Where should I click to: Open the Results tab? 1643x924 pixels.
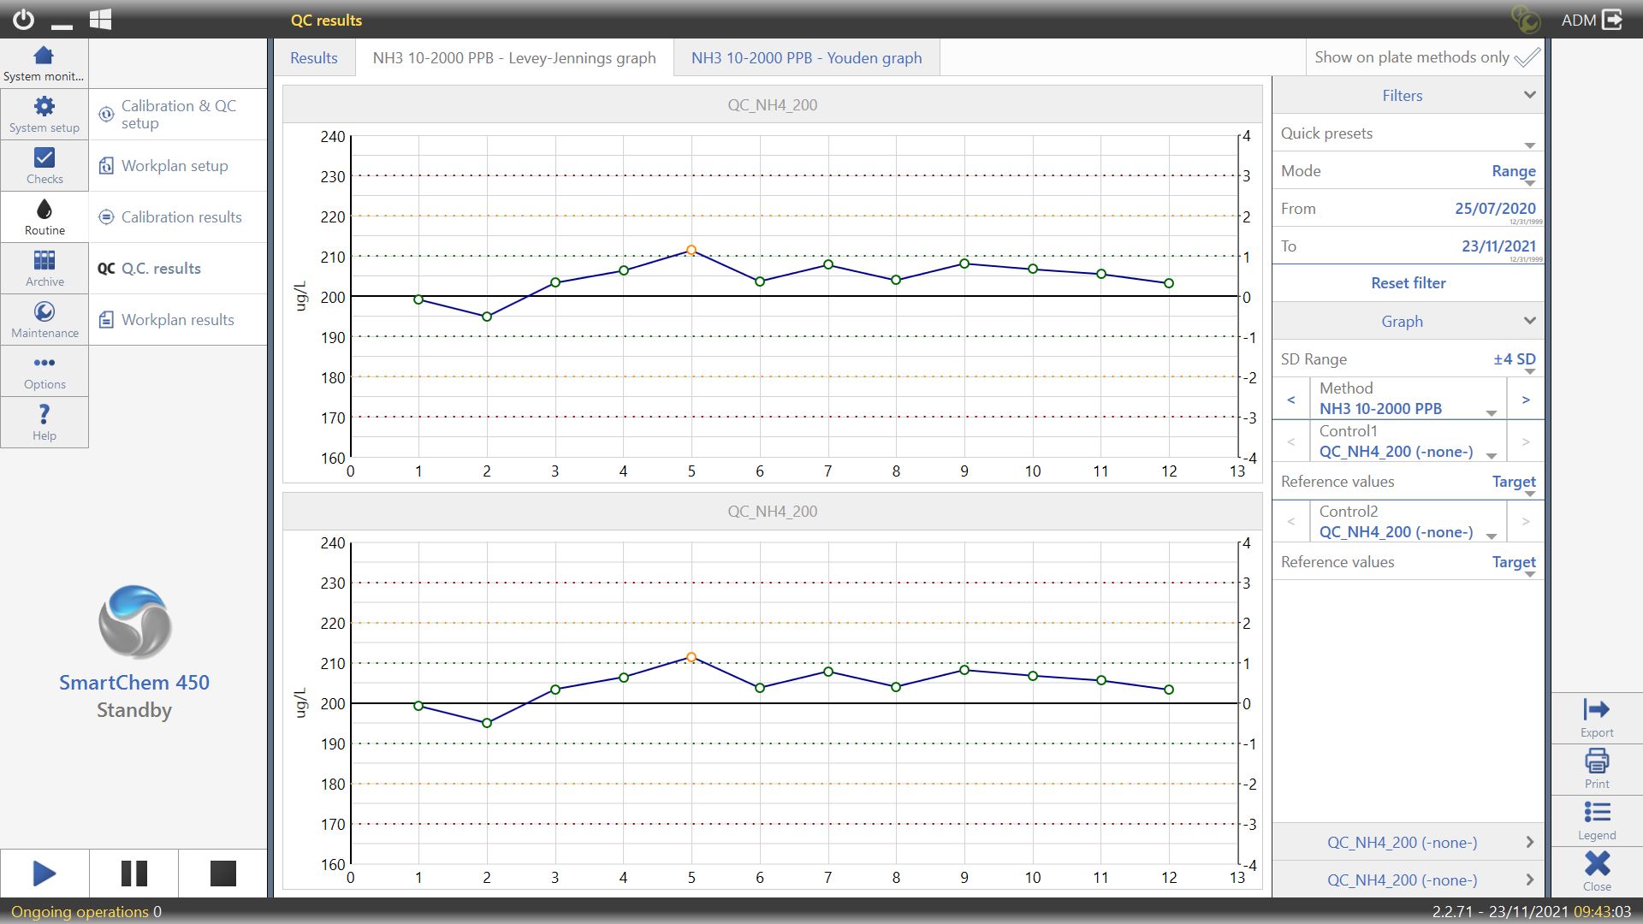(313, 58)
